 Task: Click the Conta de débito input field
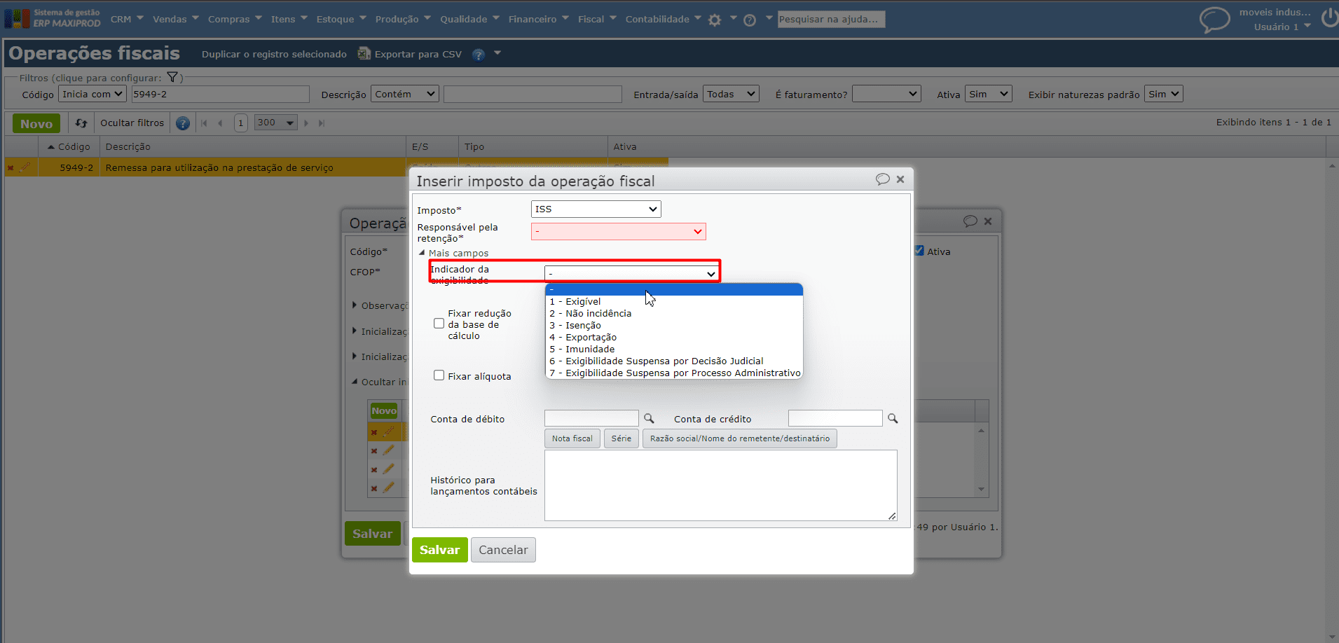tap(591, 418)
